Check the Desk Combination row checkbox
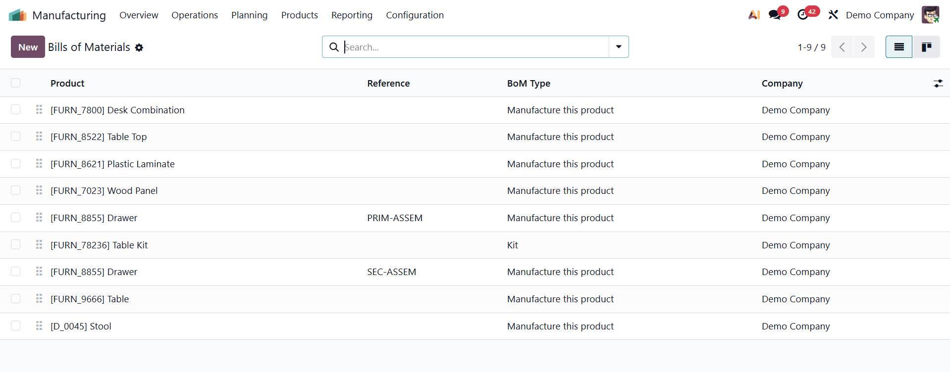Viewport: 950px width, 372px height. pos(16,109)
